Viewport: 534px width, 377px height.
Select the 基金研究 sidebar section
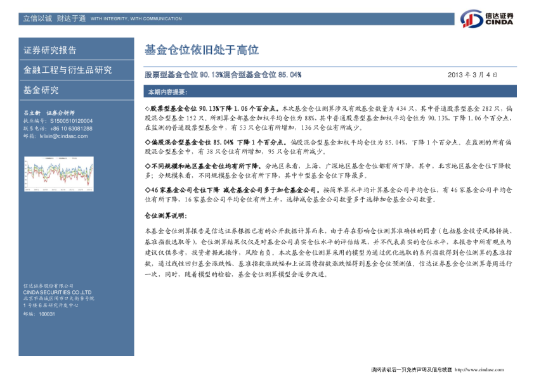[x=41, y=89]
